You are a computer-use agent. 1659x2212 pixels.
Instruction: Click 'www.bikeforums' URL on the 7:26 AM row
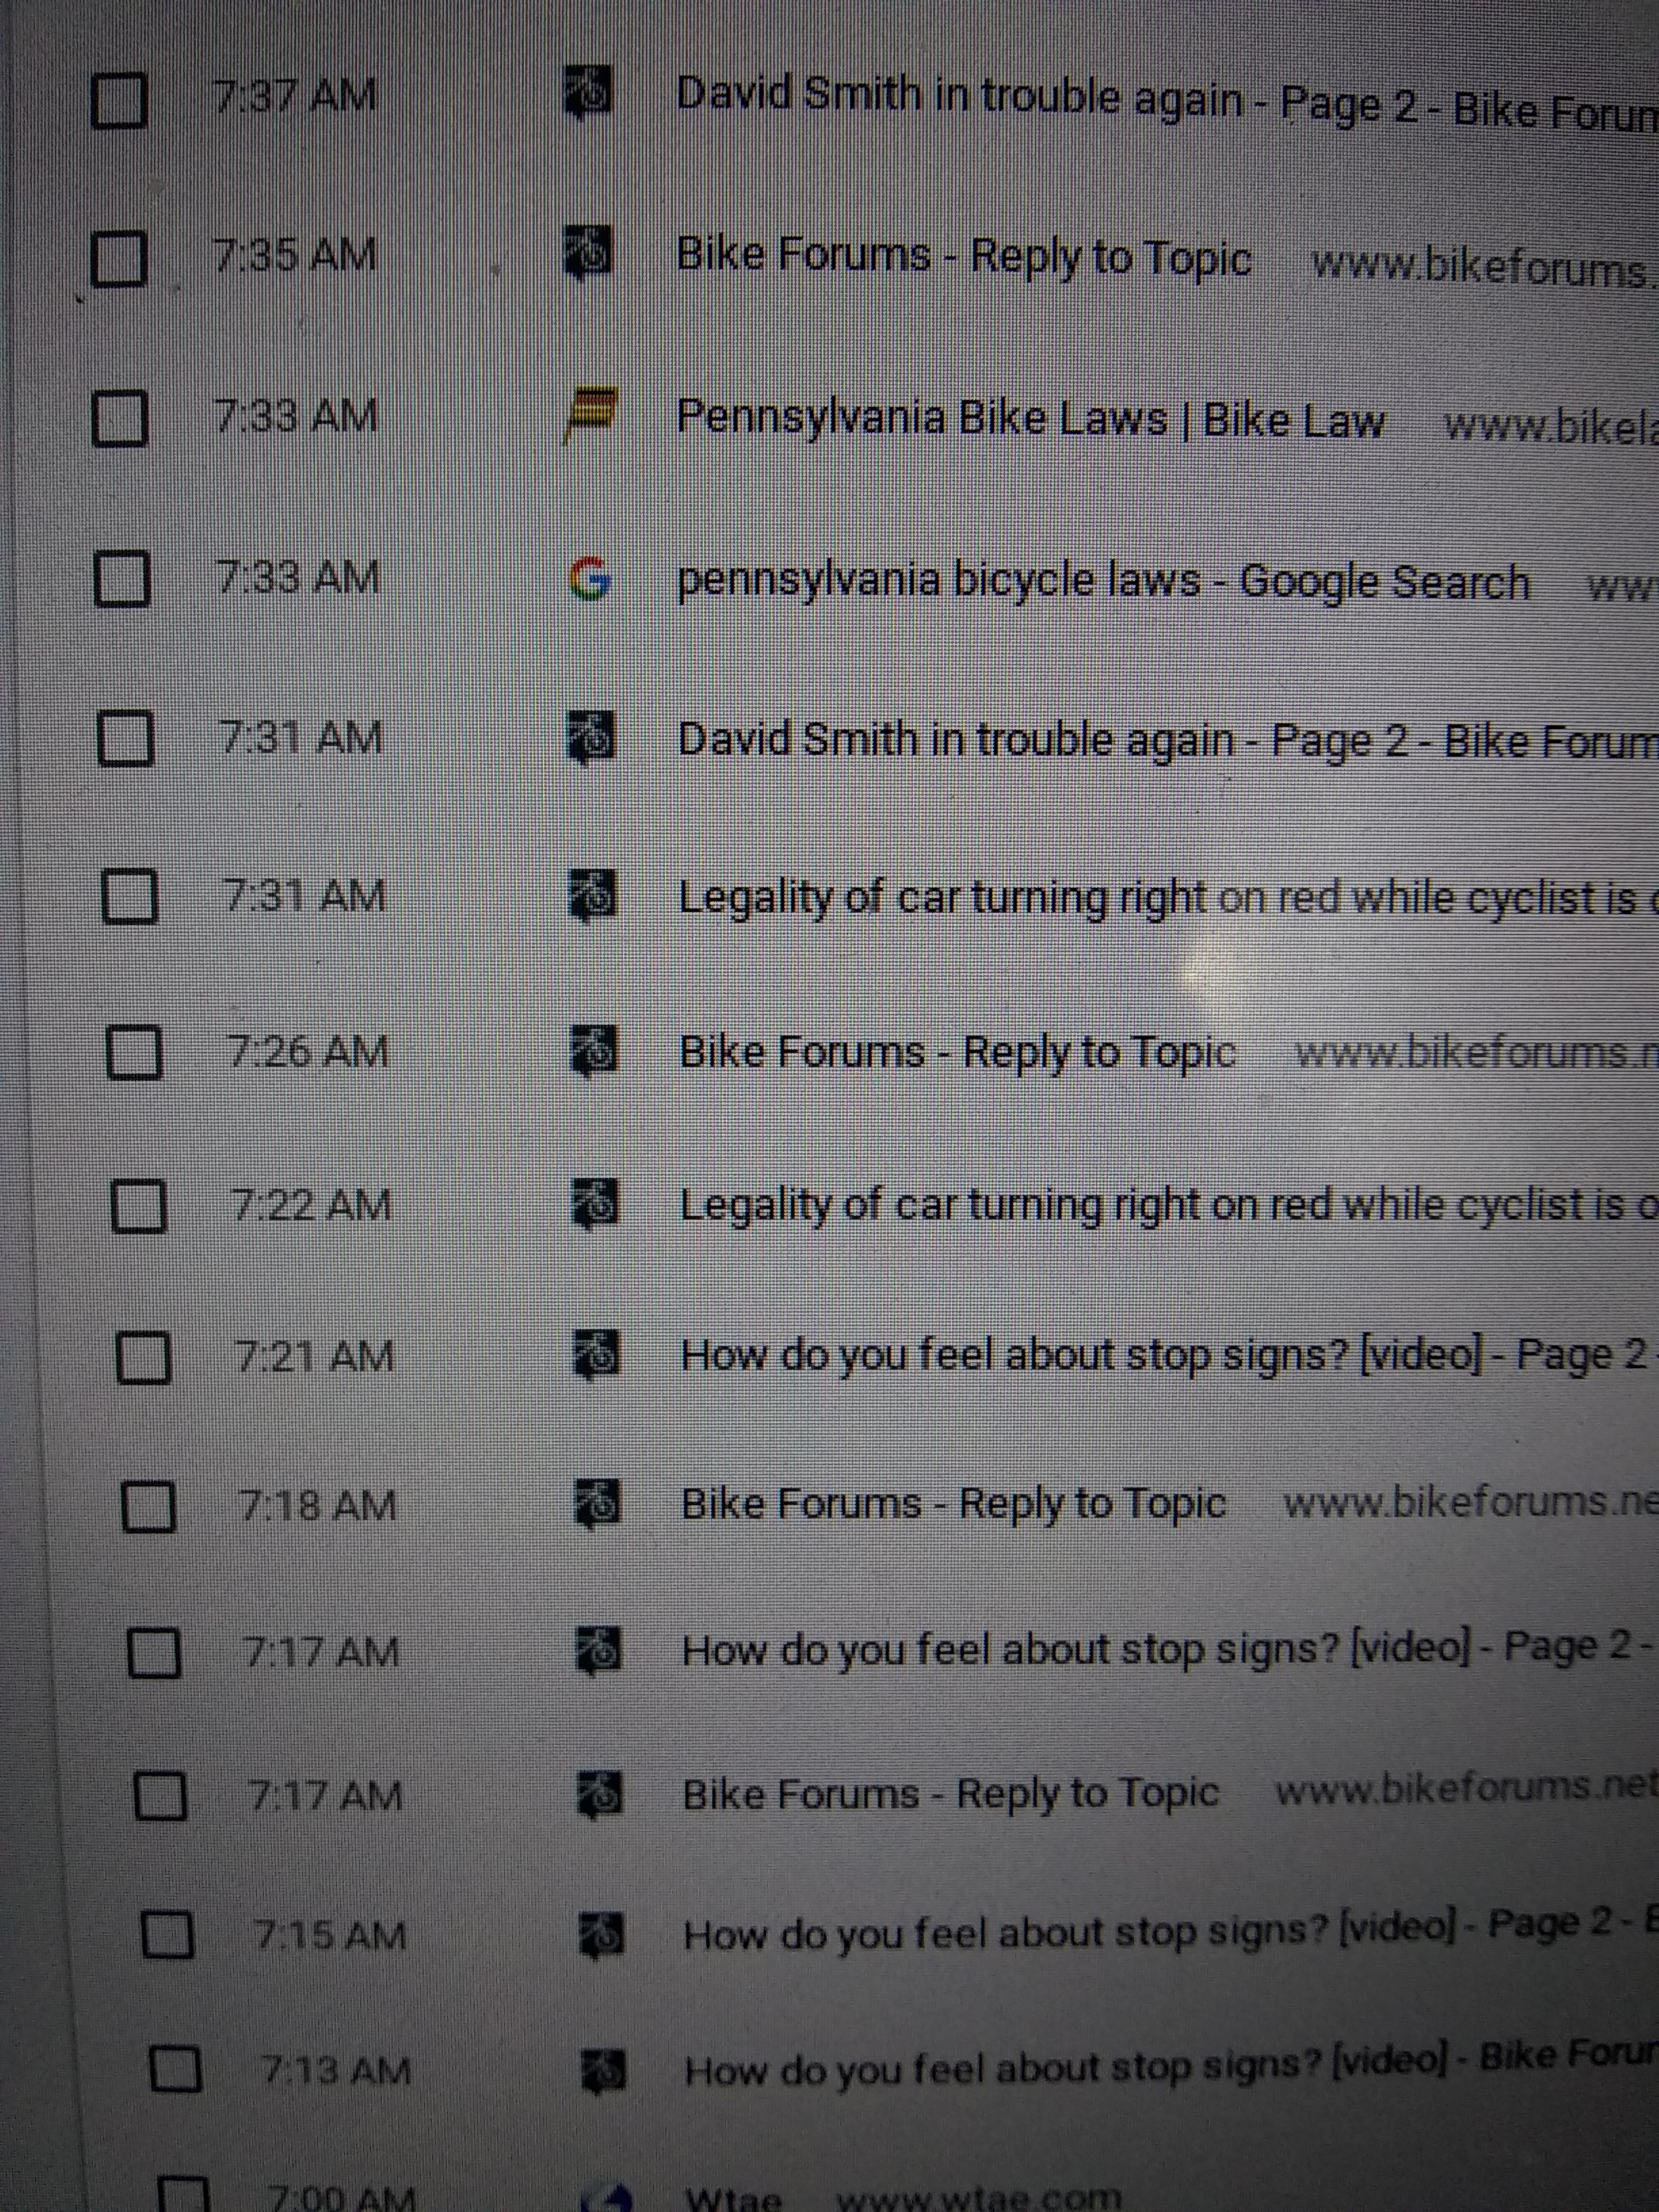point(1476,1053)
